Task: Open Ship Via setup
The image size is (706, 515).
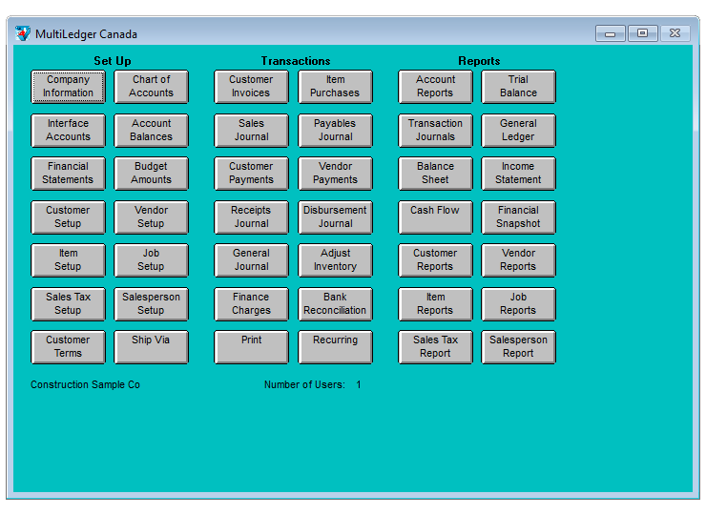Action: pyautogui.click(x=152, y=347)
